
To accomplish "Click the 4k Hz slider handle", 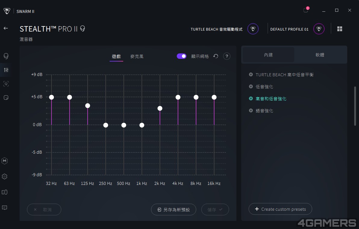I will point(178,97).
